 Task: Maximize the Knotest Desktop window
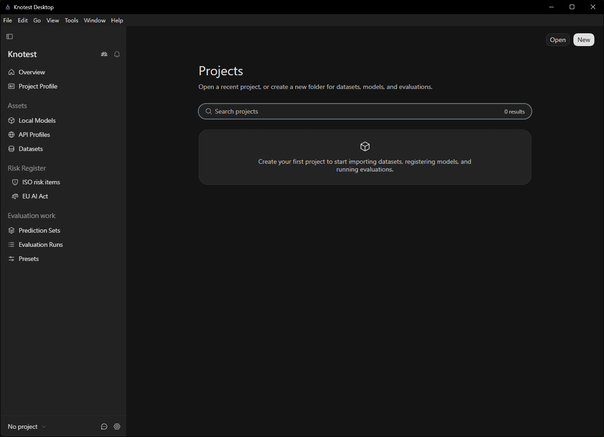[572, 7]
